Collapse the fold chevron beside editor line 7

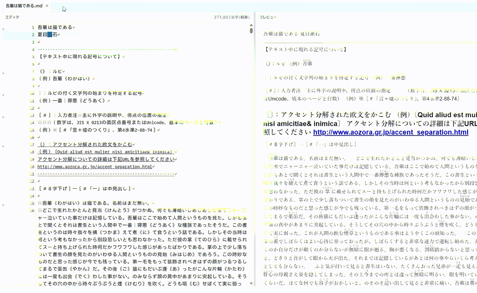click(3, 73)
